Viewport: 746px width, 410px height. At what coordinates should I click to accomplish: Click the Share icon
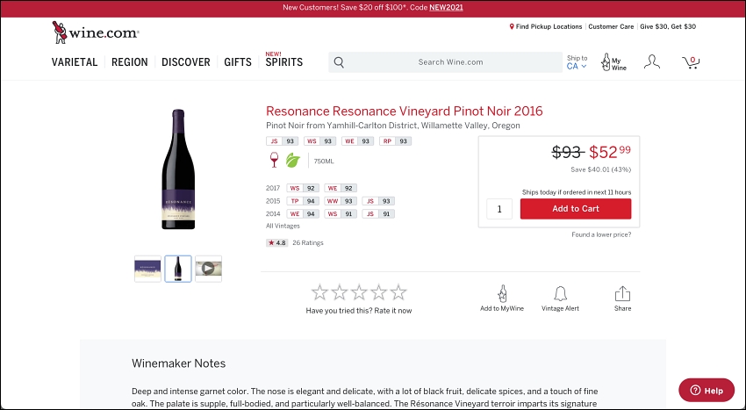pyautogui.click(x=622, y=294)
